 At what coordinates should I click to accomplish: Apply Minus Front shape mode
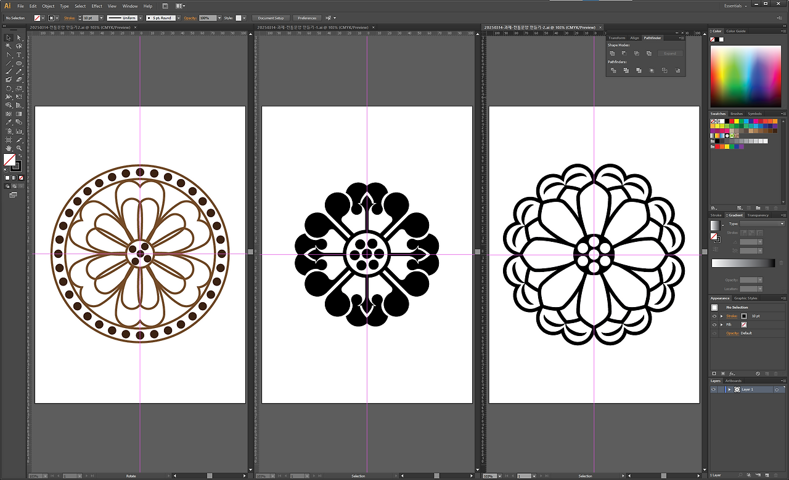(x=624, y=54)
